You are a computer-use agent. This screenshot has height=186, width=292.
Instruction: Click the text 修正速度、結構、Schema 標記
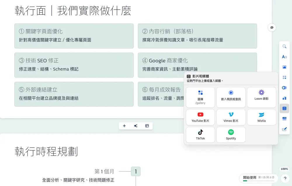[48, 69]
